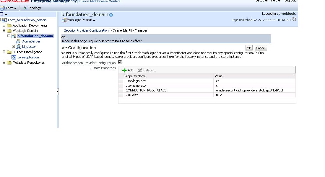The image size is (325, 177).
Task: Select Application Deployments tree item
Action: [x=30, y=25]
